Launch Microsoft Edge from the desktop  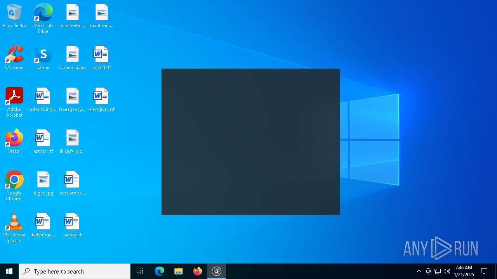coord(43,18)
